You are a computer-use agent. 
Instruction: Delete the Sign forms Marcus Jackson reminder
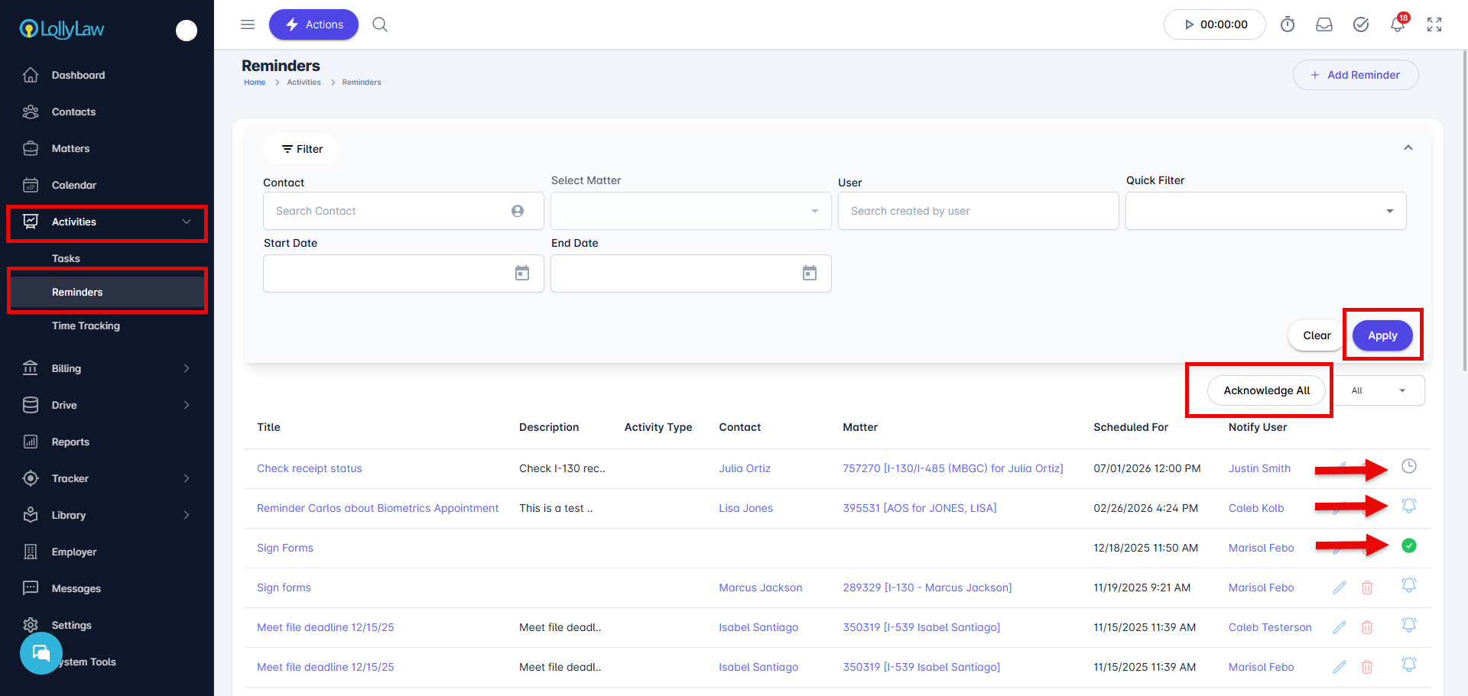tap(1367, 588)
